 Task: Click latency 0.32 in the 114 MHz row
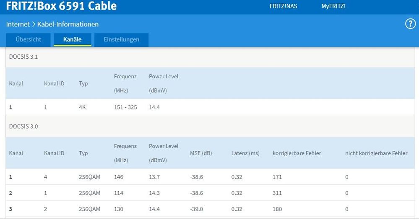point(237,193)
